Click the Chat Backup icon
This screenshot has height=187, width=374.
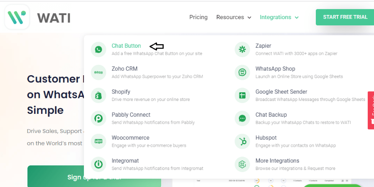pyautogui.click(x=242, y=118)
